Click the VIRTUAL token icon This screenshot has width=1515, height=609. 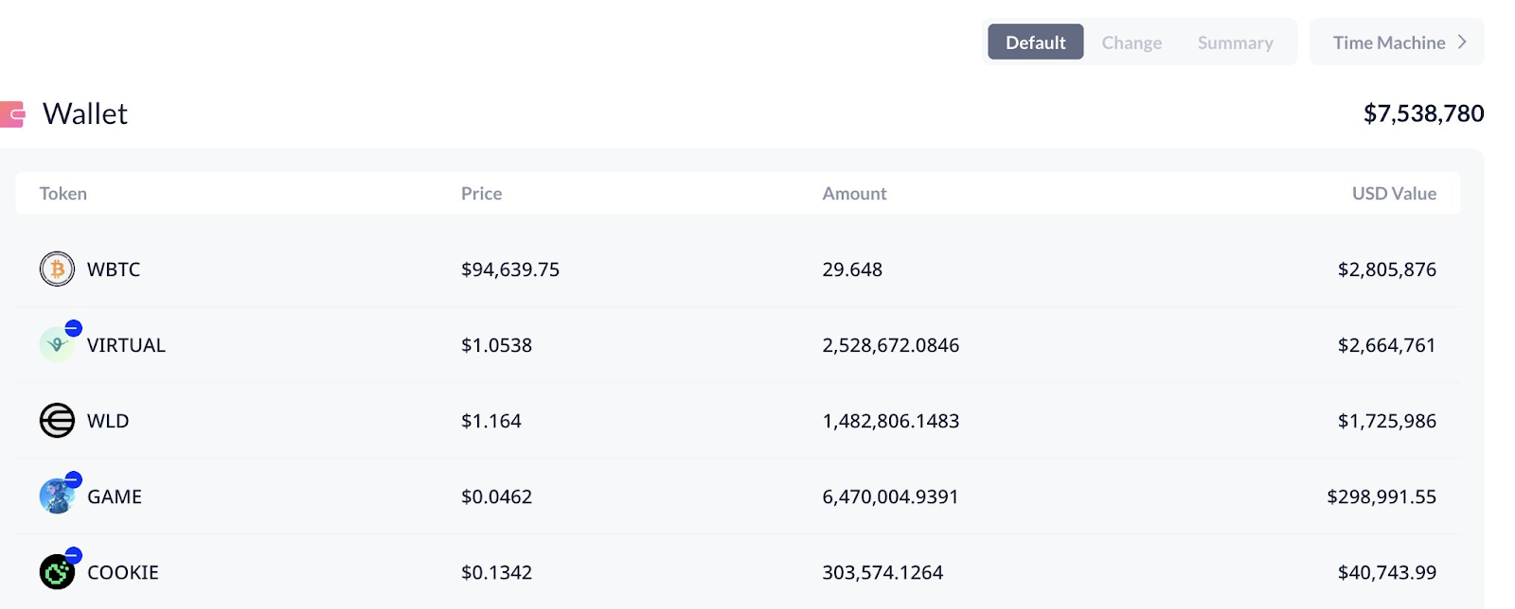point(56,346)
